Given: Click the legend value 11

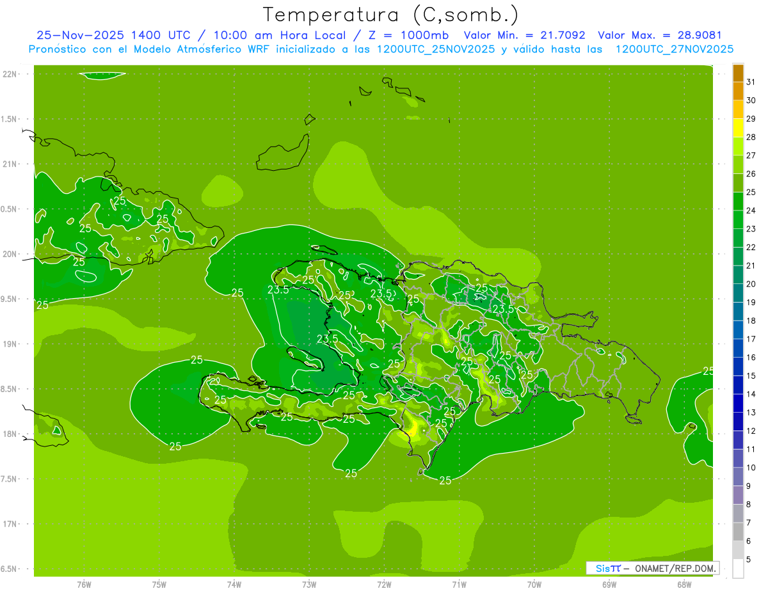Looking at the screenshot, I should pyautogui.click(x=751, y=449).
